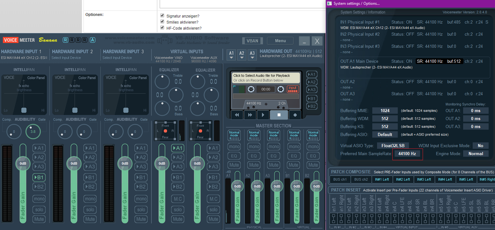495x230 pixels.
Task: Open A3 hardware output device dropdown
Action: [252, 55]
